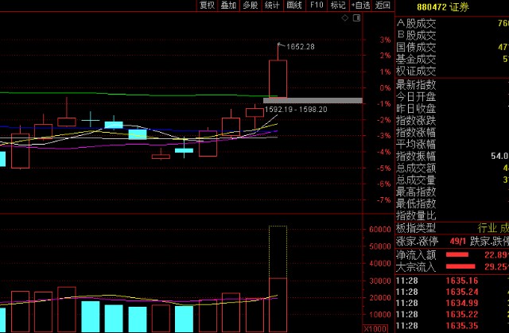
Task: Click the 板指类型 row
Action: (452, 228)
